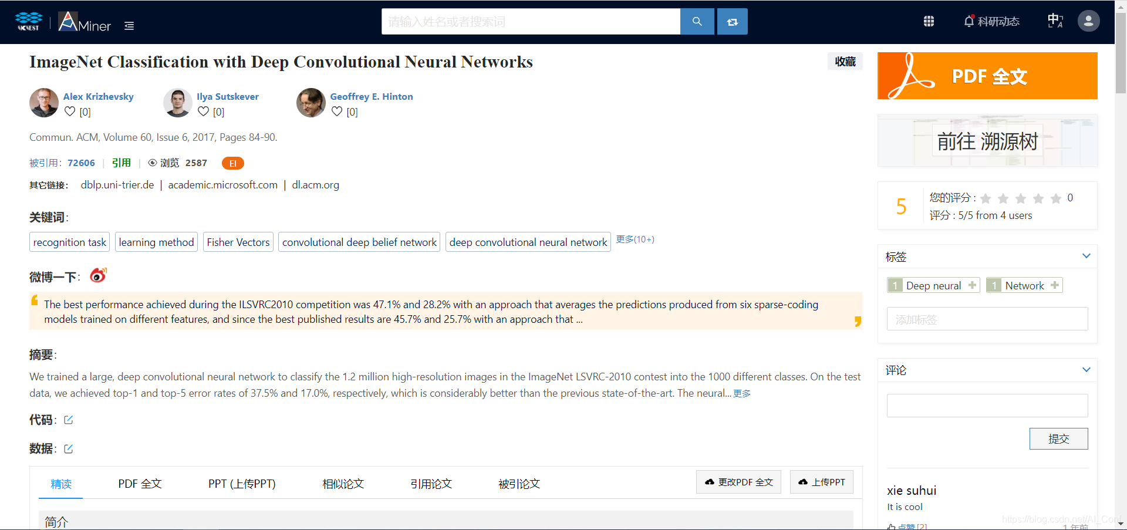Go to 前往 溯源树 source tree

coord(987,141)
